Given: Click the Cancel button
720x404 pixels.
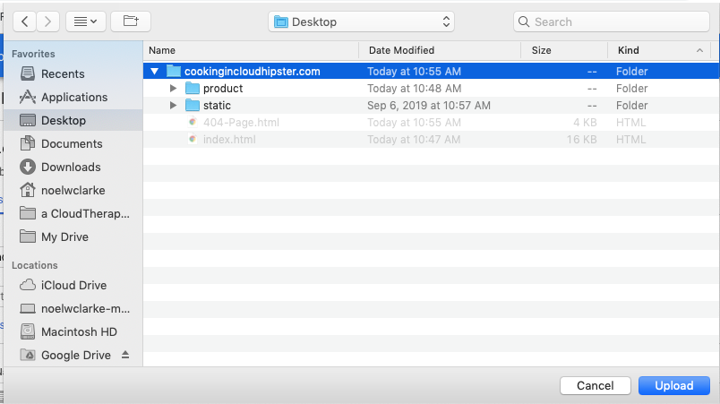Looking at the screenshot, I should [x=595, y=385].
